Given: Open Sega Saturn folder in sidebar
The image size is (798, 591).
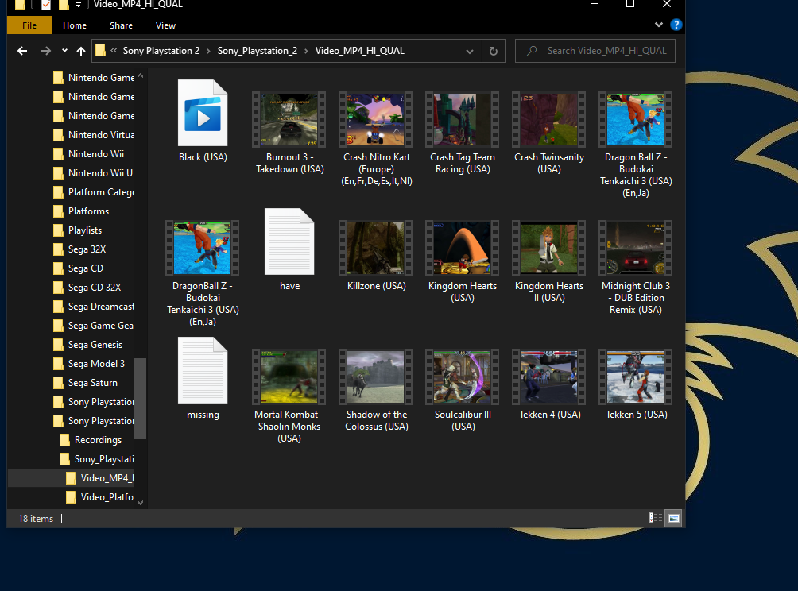Looking at the screenshot, I should point(86,383).
